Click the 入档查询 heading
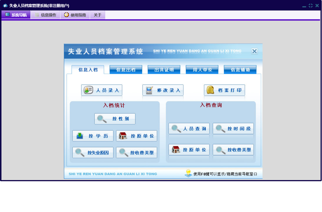This screenshot has width=322, height=212. tap(211, 105)
